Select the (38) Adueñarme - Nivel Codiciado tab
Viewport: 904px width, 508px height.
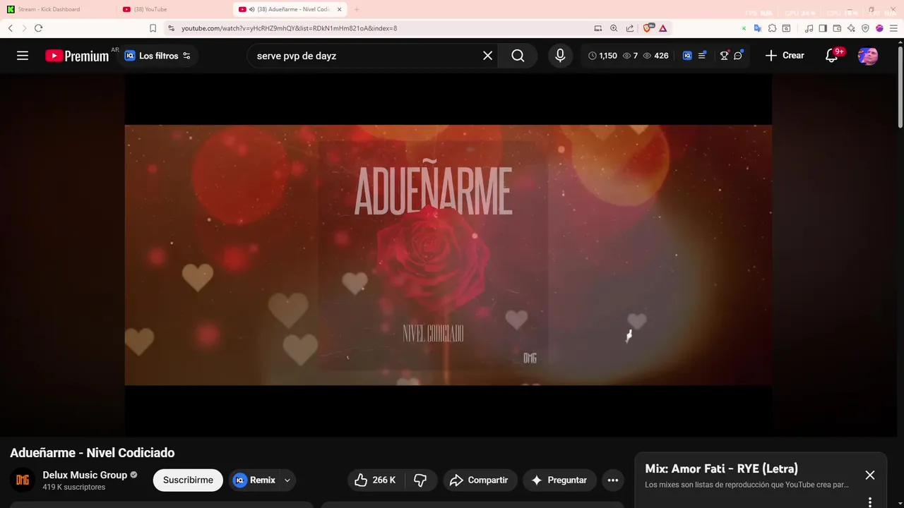click(x=291, y=9)
